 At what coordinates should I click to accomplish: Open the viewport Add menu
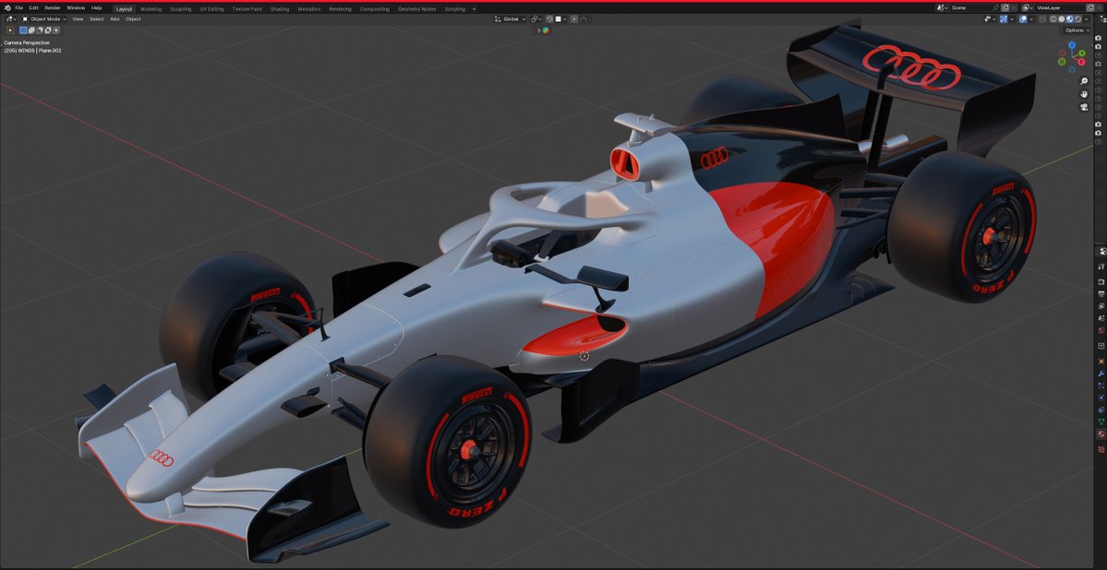point(114,19)
